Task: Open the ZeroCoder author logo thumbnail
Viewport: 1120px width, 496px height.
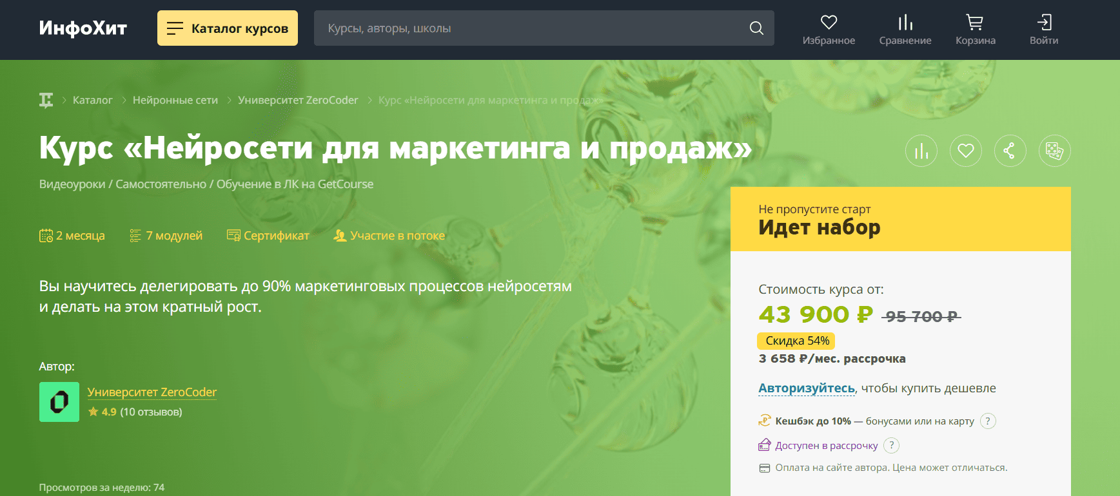Action: pos(59,402)
